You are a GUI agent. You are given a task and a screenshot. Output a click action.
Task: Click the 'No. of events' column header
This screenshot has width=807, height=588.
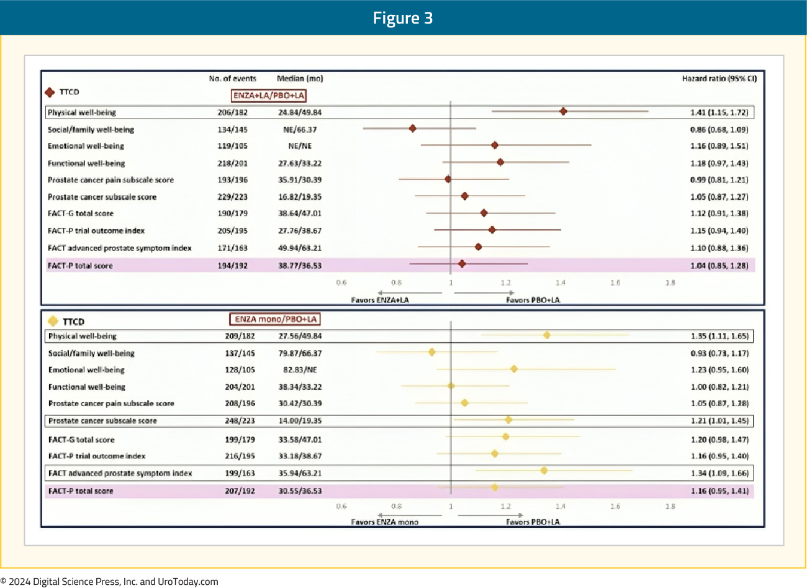tap(233, 79)
